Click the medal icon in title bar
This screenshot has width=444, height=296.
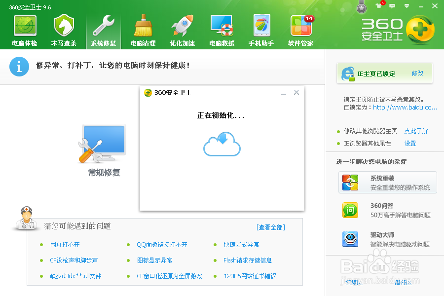[361, 7]
